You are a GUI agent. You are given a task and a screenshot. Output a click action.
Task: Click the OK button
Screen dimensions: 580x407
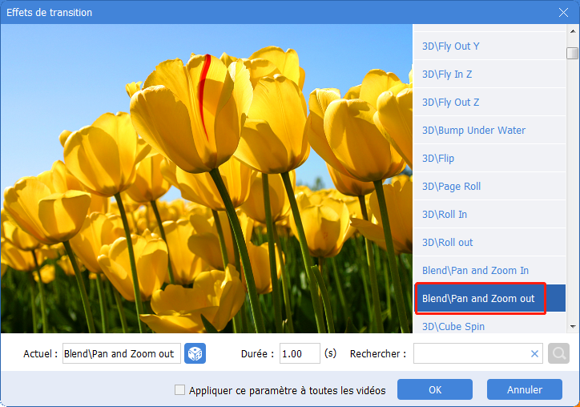(x=434, y=390)
